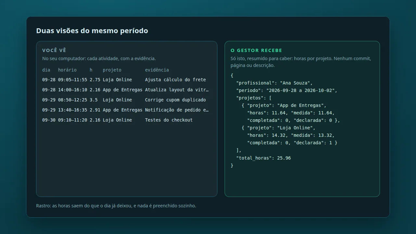This screenshot has width=416, height=234.
Task: Click the description starting "Só isto, resumido"
Action: point(301,62)
